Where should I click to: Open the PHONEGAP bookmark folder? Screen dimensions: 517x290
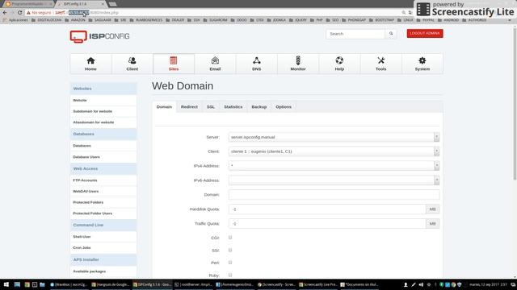point(354,20)
